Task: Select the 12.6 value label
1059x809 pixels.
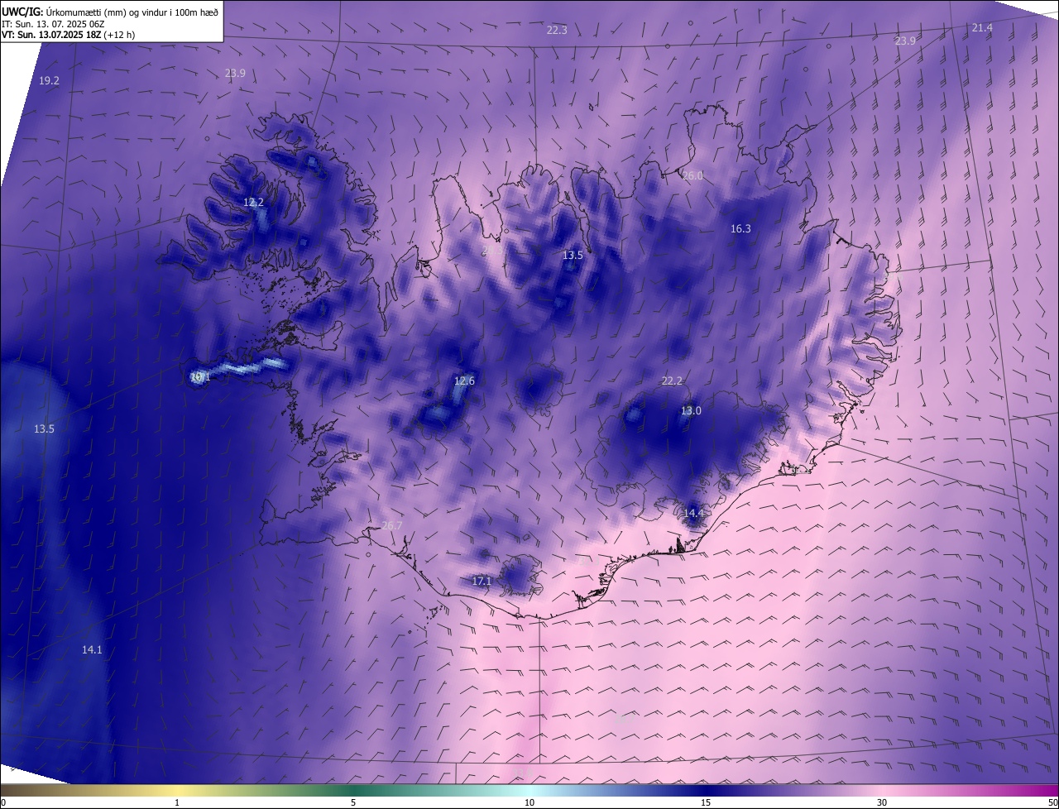Action: [x=464, y=381]
